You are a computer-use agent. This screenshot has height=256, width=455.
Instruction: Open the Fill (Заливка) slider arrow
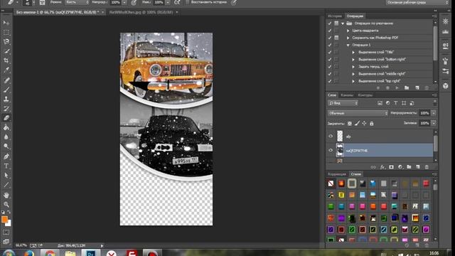[434, 123]
